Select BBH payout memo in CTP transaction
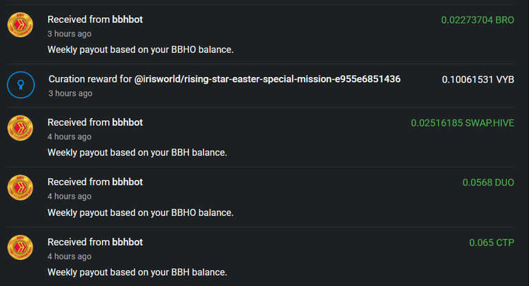The image size is (529, 286). coord(137,272)
